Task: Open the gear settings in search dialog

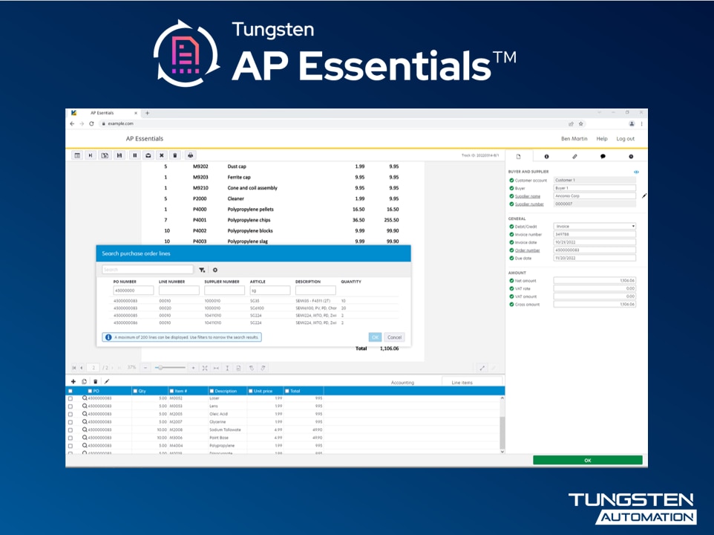Action: [215, 270]
